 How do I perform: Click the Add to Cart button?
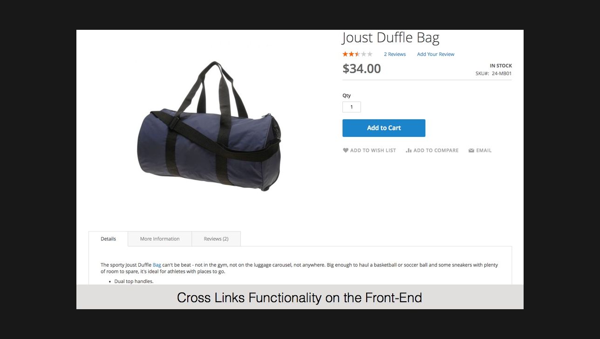tap(384, 128)
